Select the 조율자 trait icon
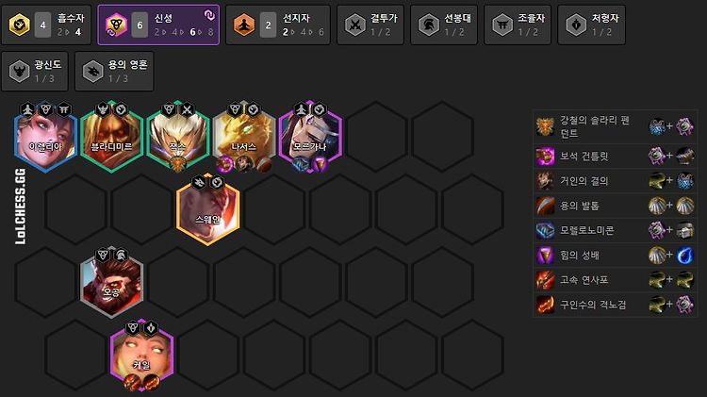Screen dimensions: 707x397 tap(502, 25)
